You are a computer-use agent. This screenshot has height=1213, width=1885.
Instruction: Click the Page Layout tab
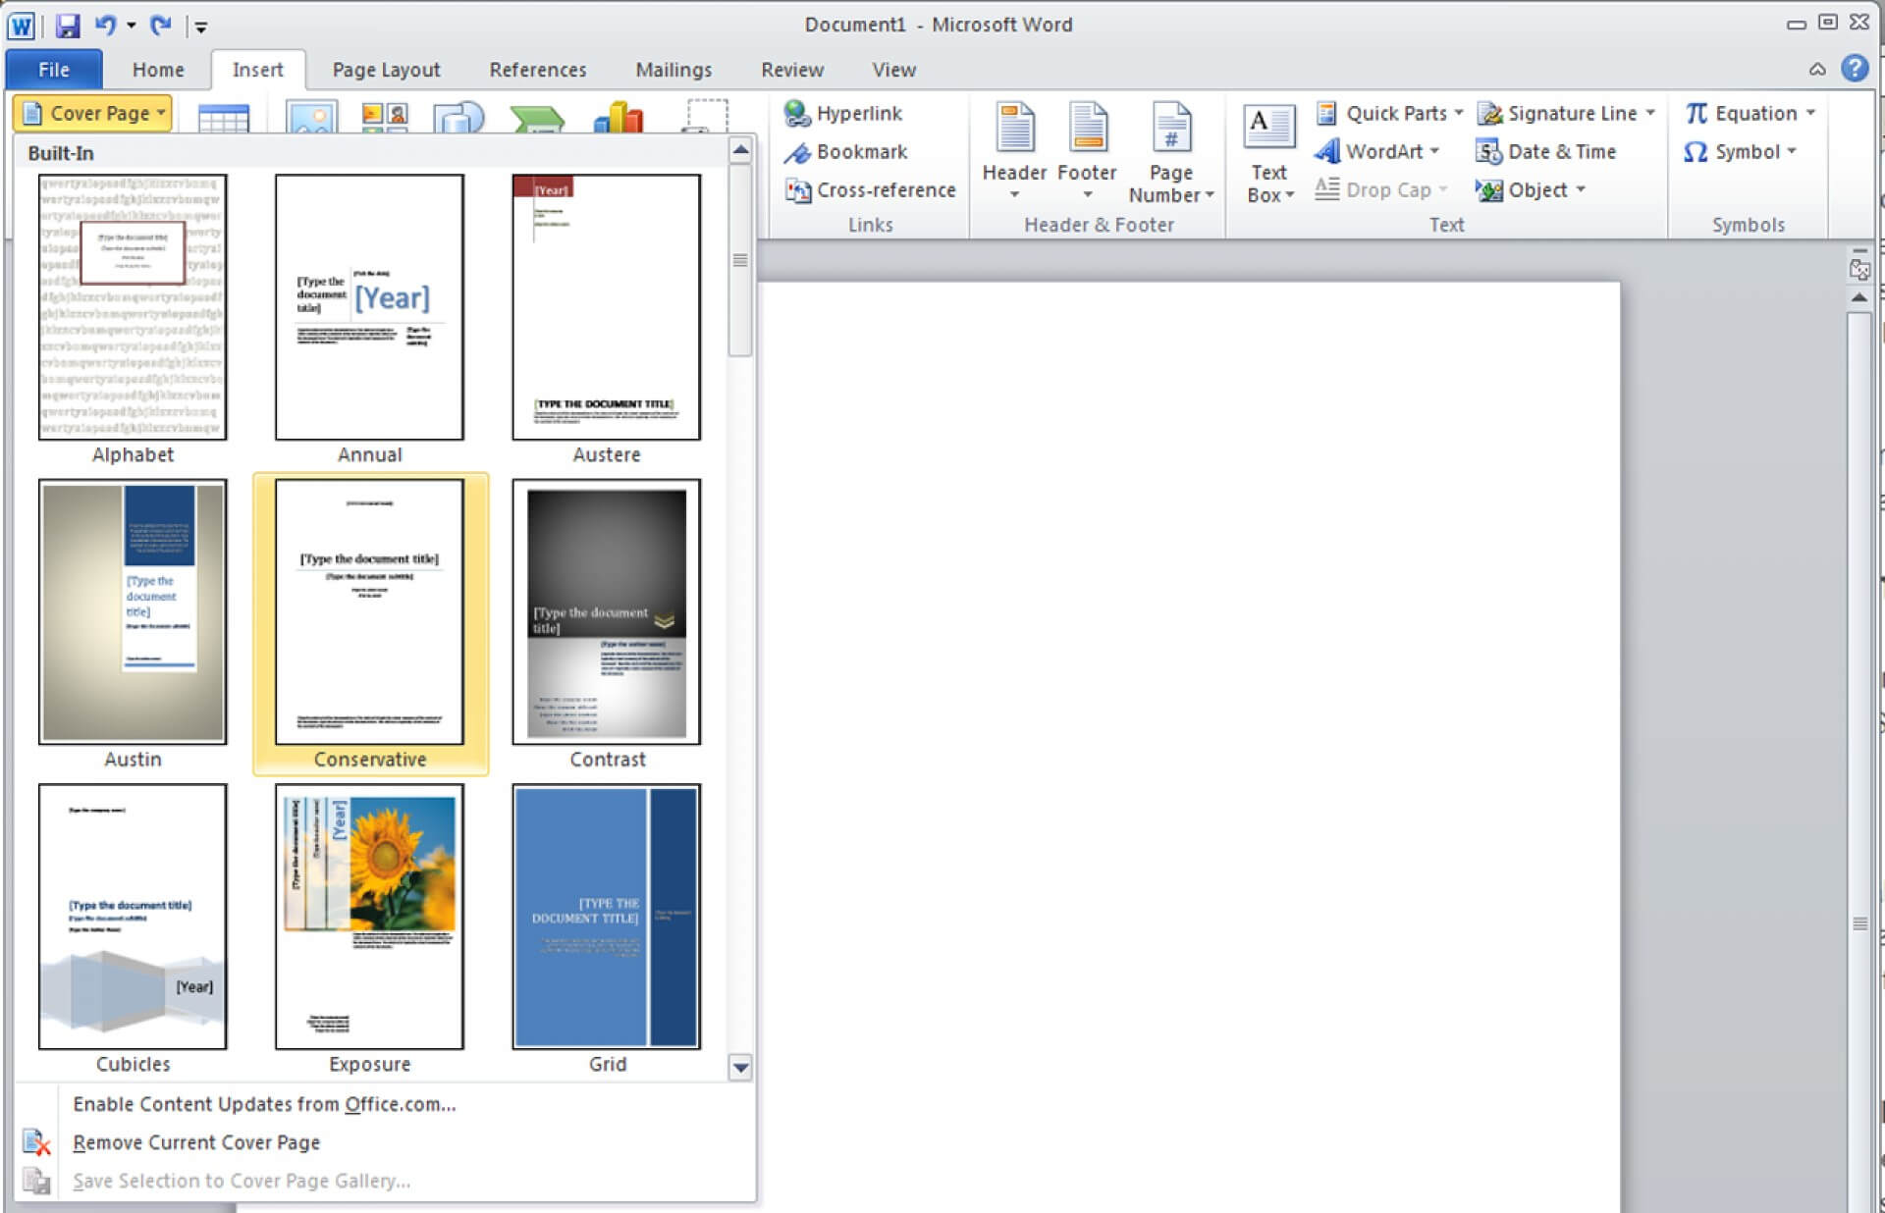tap(386, 69)
